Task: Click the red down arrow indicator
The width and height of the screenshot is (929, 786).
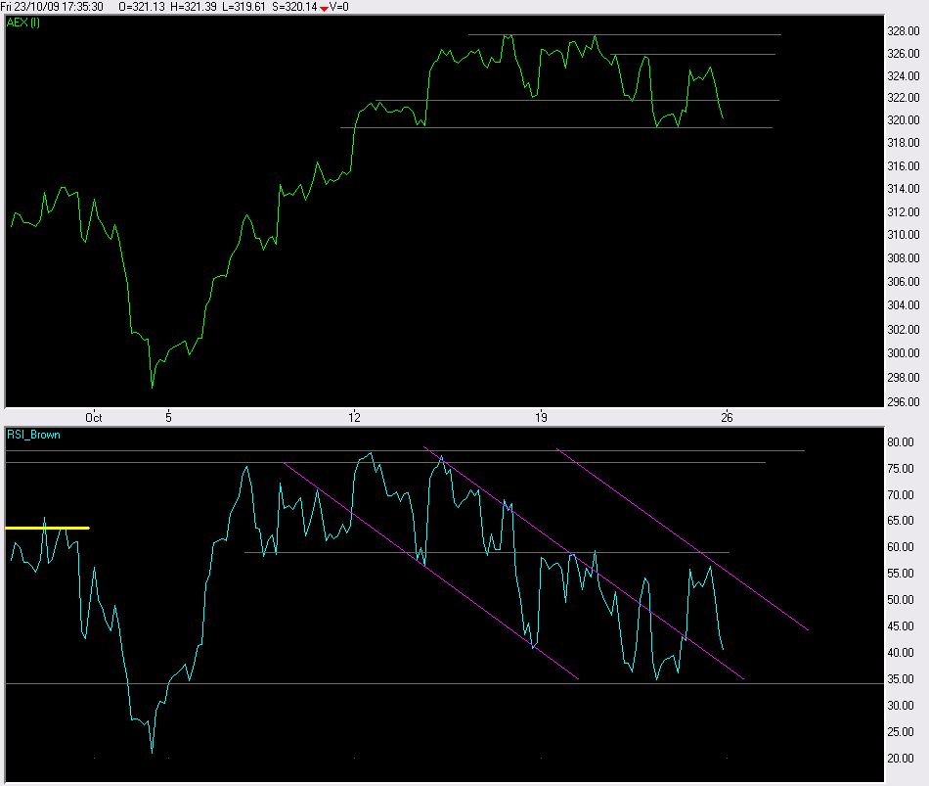Action: click(x=324, y=8)
